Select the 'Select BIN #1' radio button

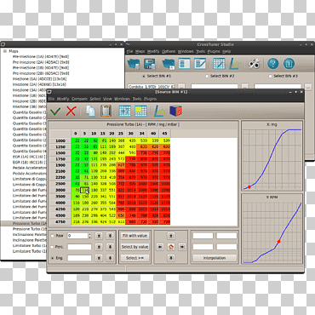pos(144,76)
